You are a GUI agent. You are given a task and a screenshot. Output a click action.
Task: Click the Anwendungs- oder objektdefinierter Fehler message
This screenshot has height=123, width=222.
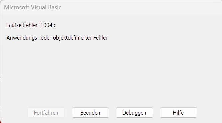[57, 38]
